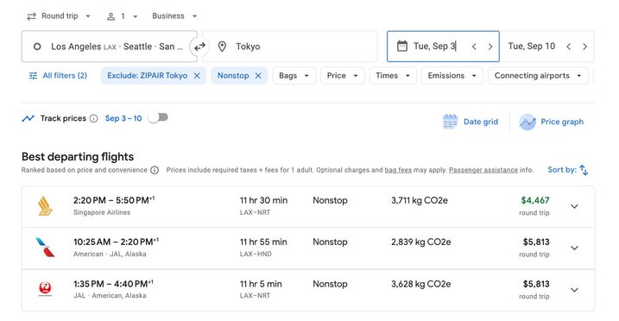Click the 3,711 kg CO2e emissions value
The height and width of the screenshot is (321, 619).
click(x=420, y=200)
